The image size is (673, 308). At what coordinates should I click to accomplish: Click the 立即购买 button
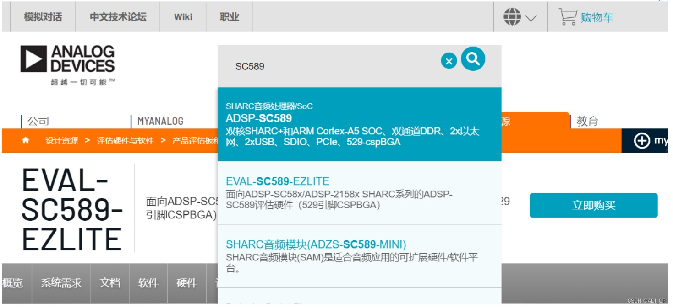tap(593, 205)
